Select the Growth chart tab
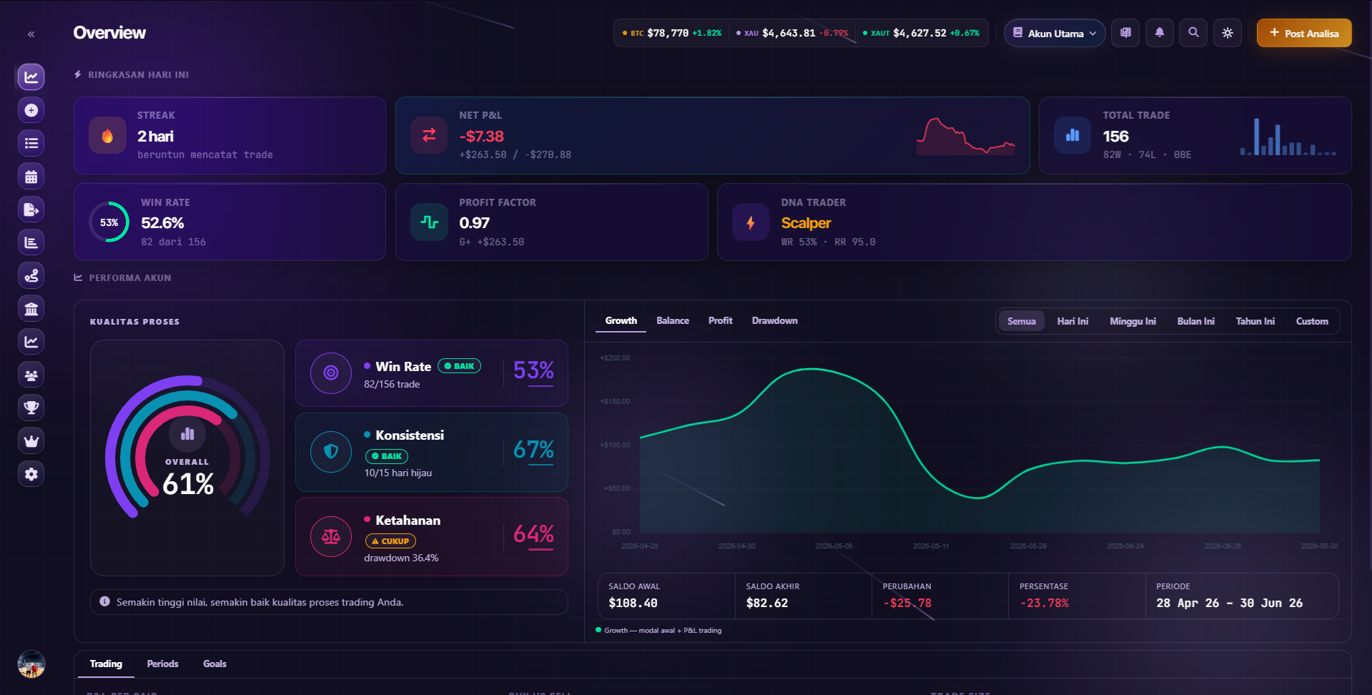The image size is (1372, 695). pyautogui.click(x=621, y=321)
